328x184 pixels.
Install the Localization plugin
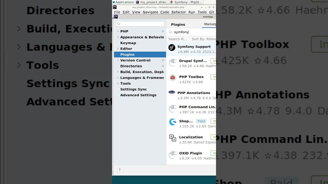pos(213,137)
